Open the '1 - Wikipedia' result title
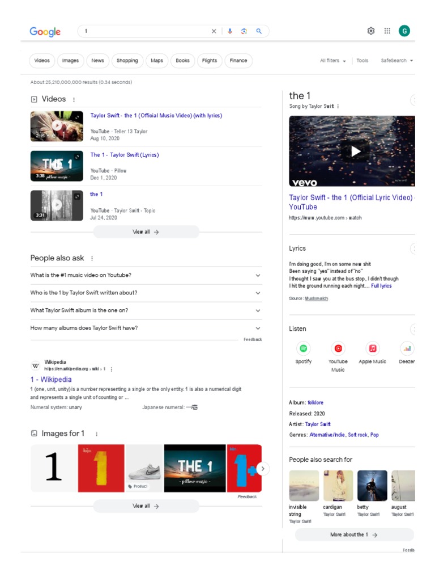Screen dimensions: 435x581 pos(51,380)
